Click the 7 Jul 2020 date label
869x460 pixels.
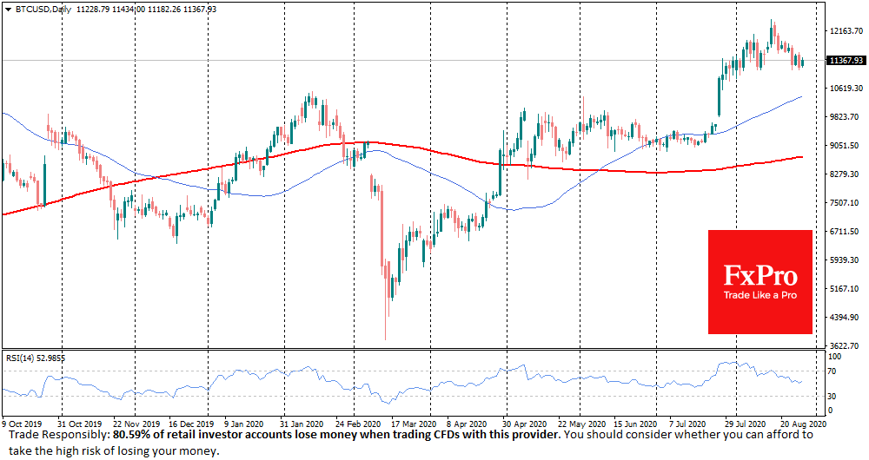pos(687,424)
